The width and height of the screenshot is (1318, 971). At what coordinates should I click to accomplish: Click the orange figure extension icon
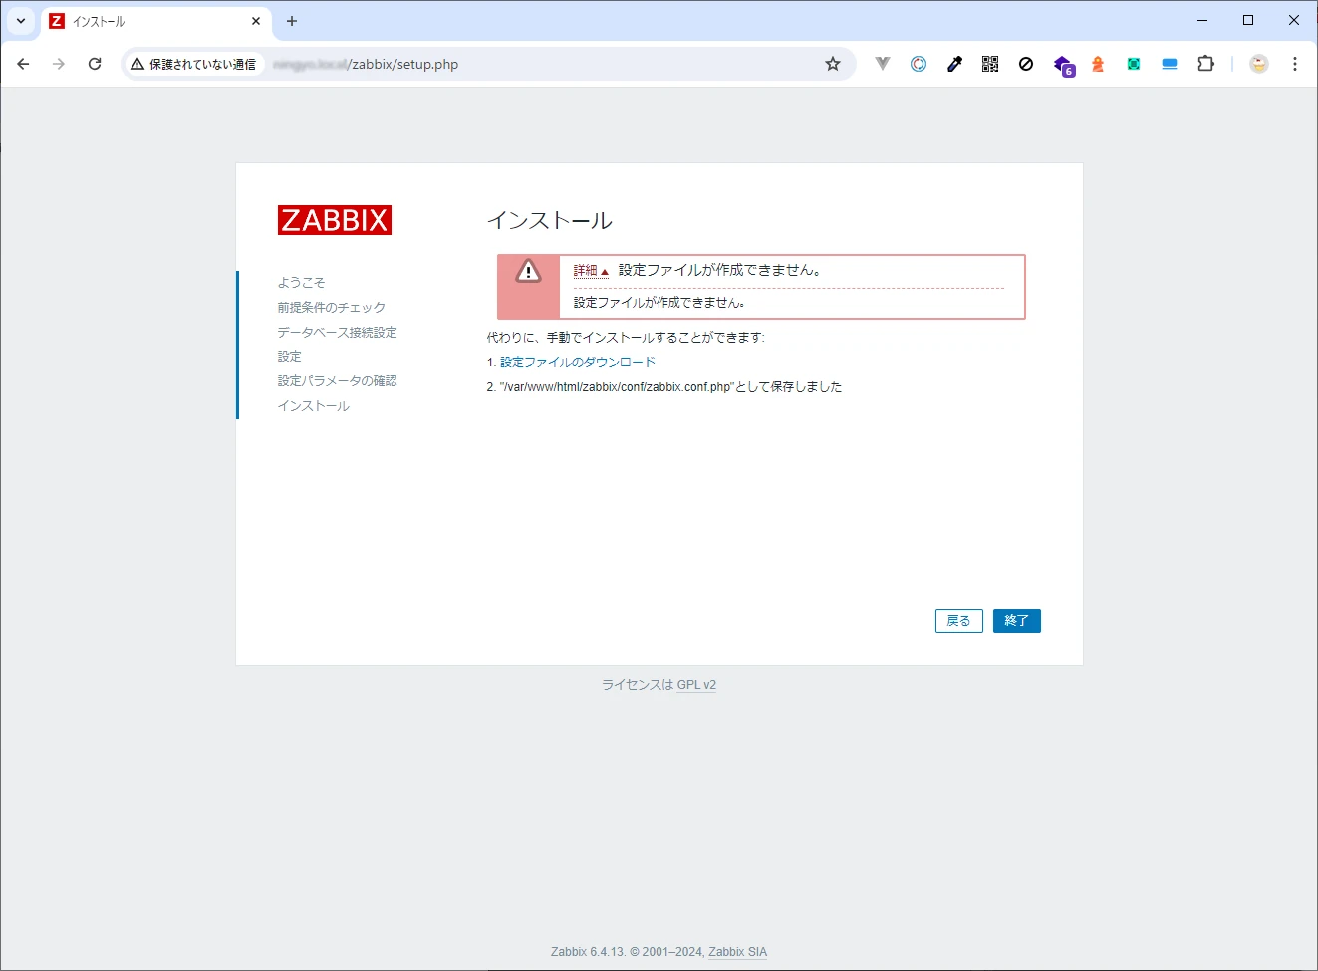coord(1098,64)
